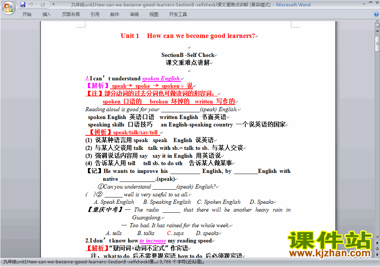This screenshot has width=380, height=267.
Task: Select option 'B. Speaking English'
Action: (167, 202)
